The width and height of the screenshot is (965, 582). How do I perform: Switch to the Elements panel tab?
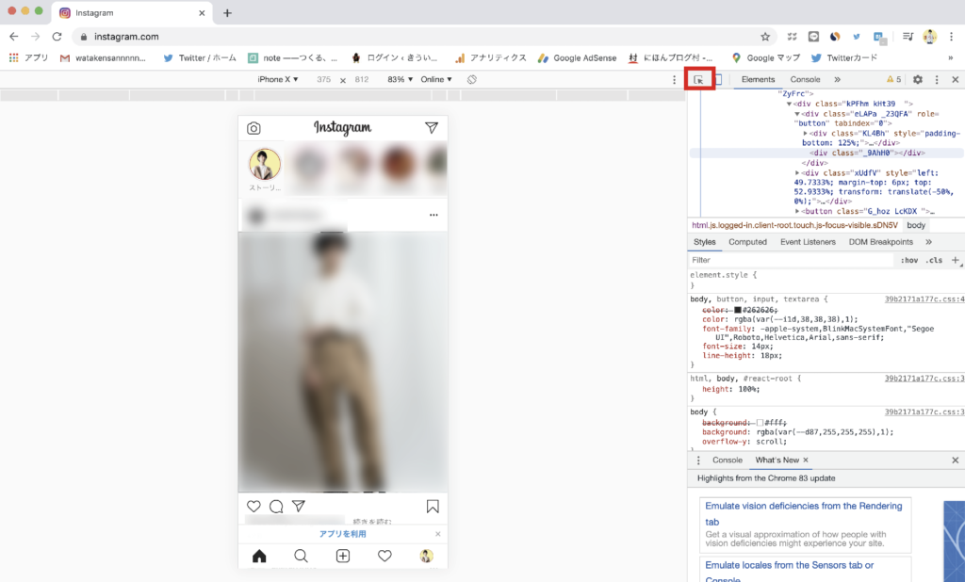click(x=758, y=79)
